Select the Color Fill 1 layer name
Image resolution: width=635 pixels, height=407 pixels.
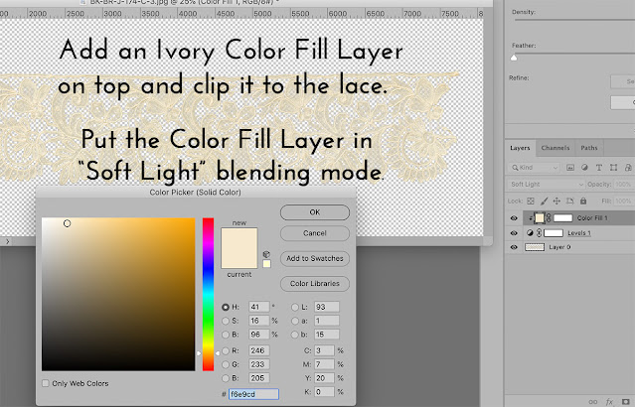click(x=592, y=218)
